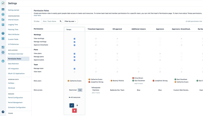Cancel role editing with the X button
Screen dimensions: 203x116
77,105
